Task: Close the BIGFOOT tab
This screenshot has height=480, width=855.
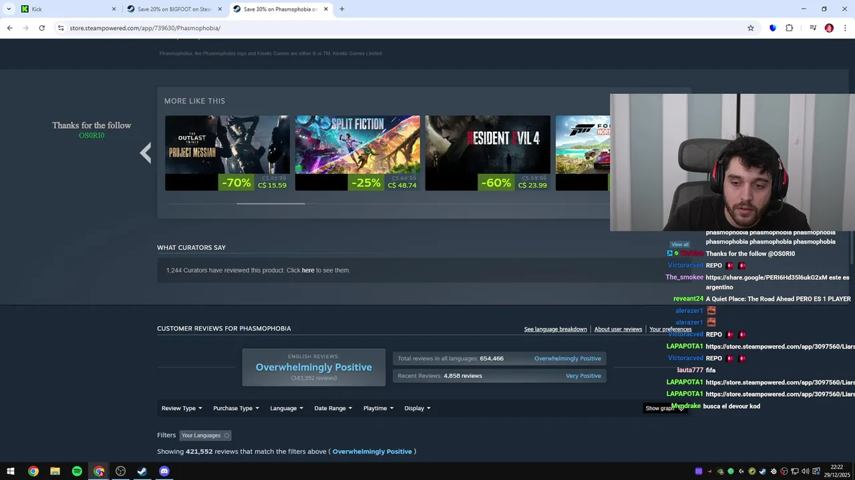Action: 220,9
